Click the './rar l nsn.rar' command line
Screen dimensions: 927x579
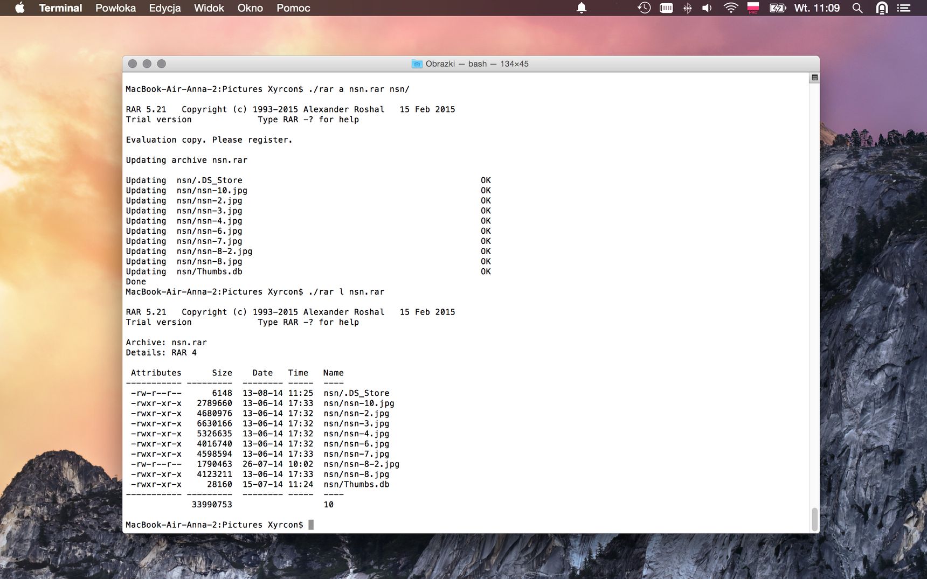tap(347, 292)
